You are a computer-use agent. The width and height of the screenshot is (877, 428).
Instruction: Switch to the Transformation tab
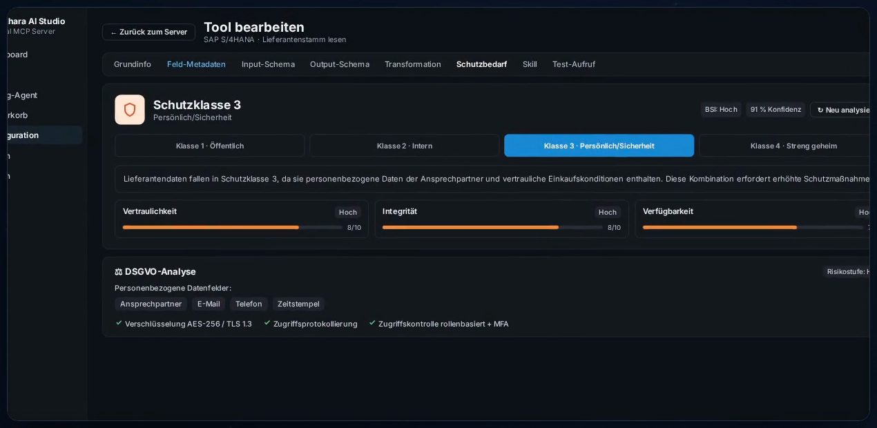[413, 64]
